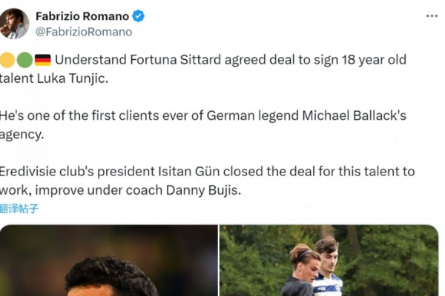Image resolution: width=445 pixels, height=296 pixels.
Task: Open the tweet's more options menu
Action: click(x=432, y=16)
